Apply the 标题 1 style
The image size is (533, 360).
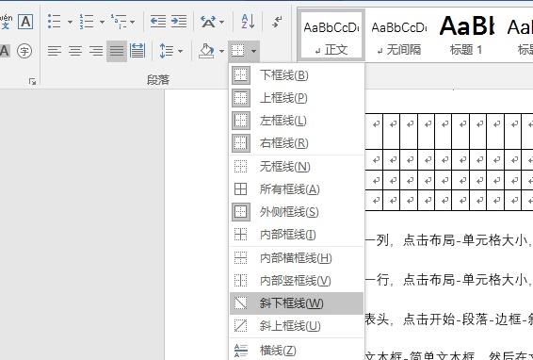(466, 35)
